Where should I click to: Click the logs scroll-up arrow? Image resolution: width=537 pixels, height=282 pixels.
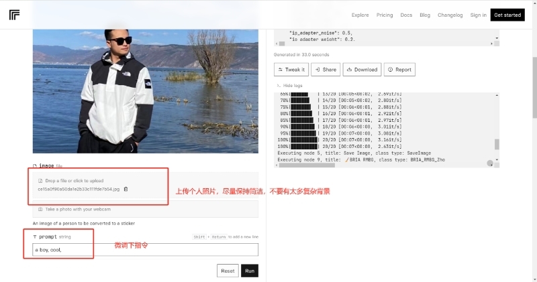pos(497,95)
